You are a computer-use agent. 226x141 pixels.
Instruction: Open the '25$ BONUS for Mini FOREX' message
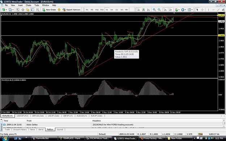point(113,125)
